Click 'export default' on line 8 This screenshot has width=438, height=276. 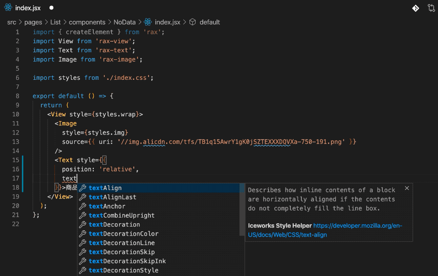pos(58,96)
